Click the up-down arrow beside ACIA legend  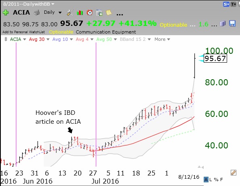(6, 39)
